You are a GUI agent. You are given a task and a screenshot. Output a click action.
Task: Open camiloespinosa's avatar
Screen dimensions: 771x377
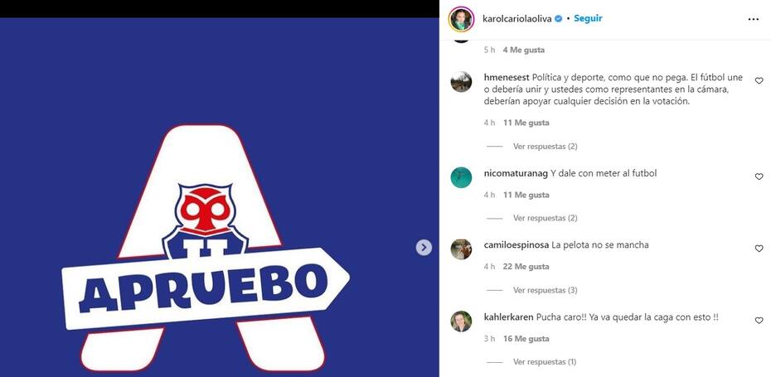(461, 249)
